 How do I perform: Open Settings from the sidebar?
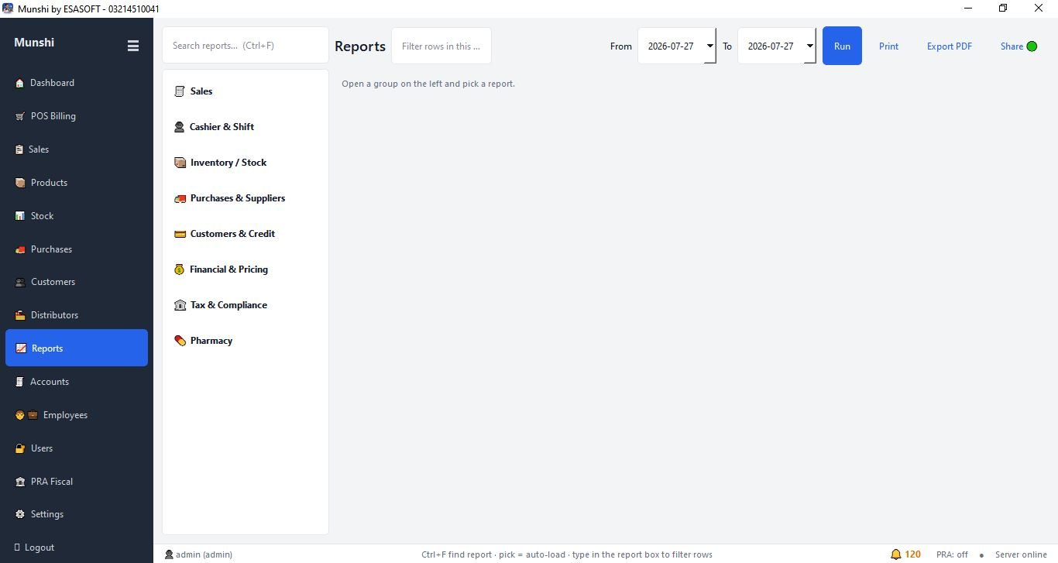77,514
